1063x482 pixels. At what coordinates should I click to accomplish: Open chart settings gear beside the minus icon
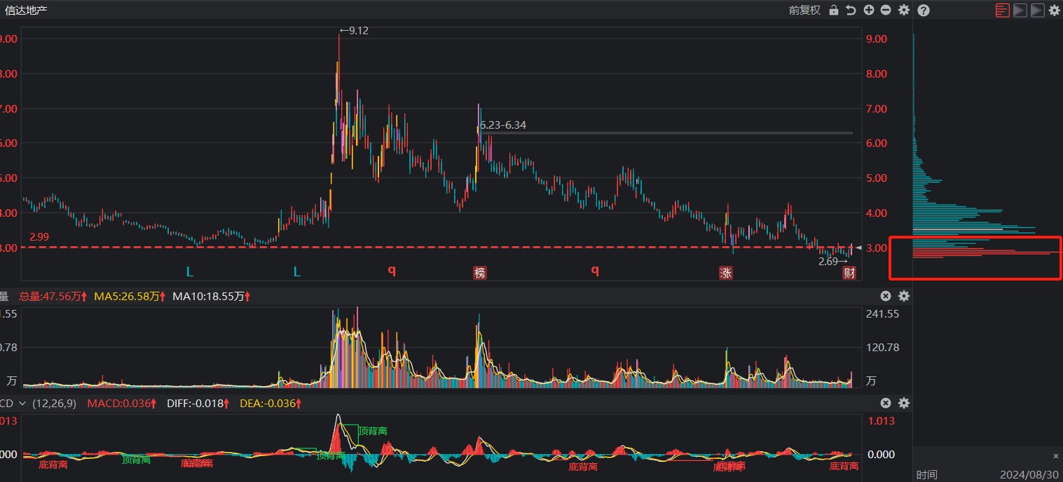tap(904, 10)
